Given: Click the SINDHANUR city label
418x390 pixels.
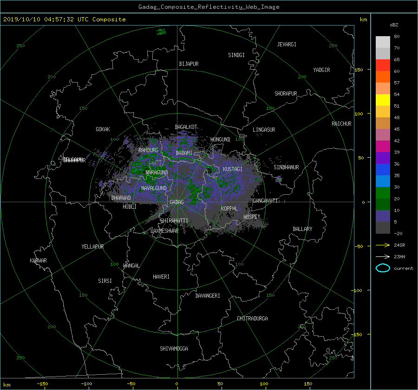Looking at the screenshot, I should 286,167.
